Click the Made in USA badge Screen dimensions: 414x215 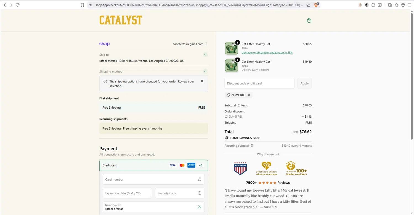240,168
